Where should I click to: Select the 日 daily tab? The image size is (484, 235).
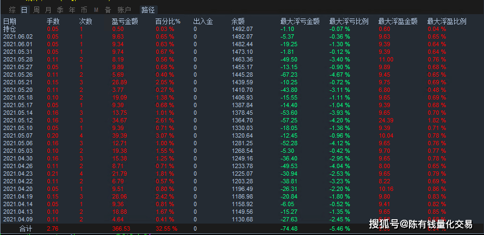24,10
